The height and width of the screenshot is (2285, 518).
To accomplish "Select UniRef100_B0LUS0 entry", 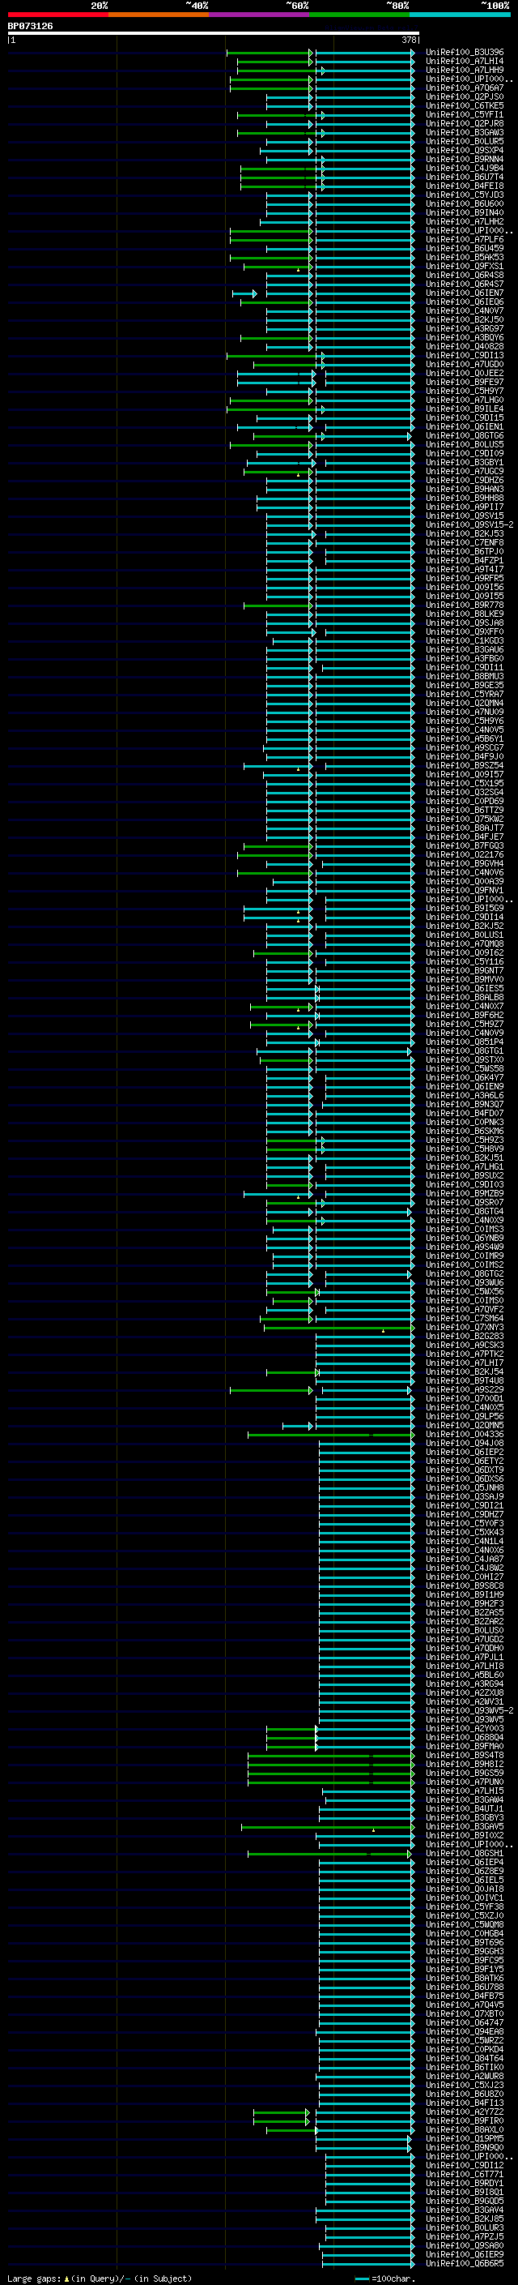I will click(465, 1630).
